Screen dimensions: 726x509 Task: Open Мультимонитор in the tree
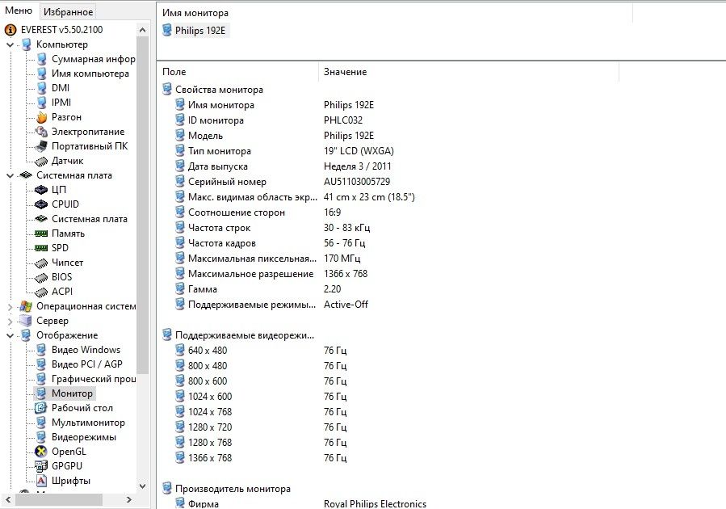click(88, 423)
